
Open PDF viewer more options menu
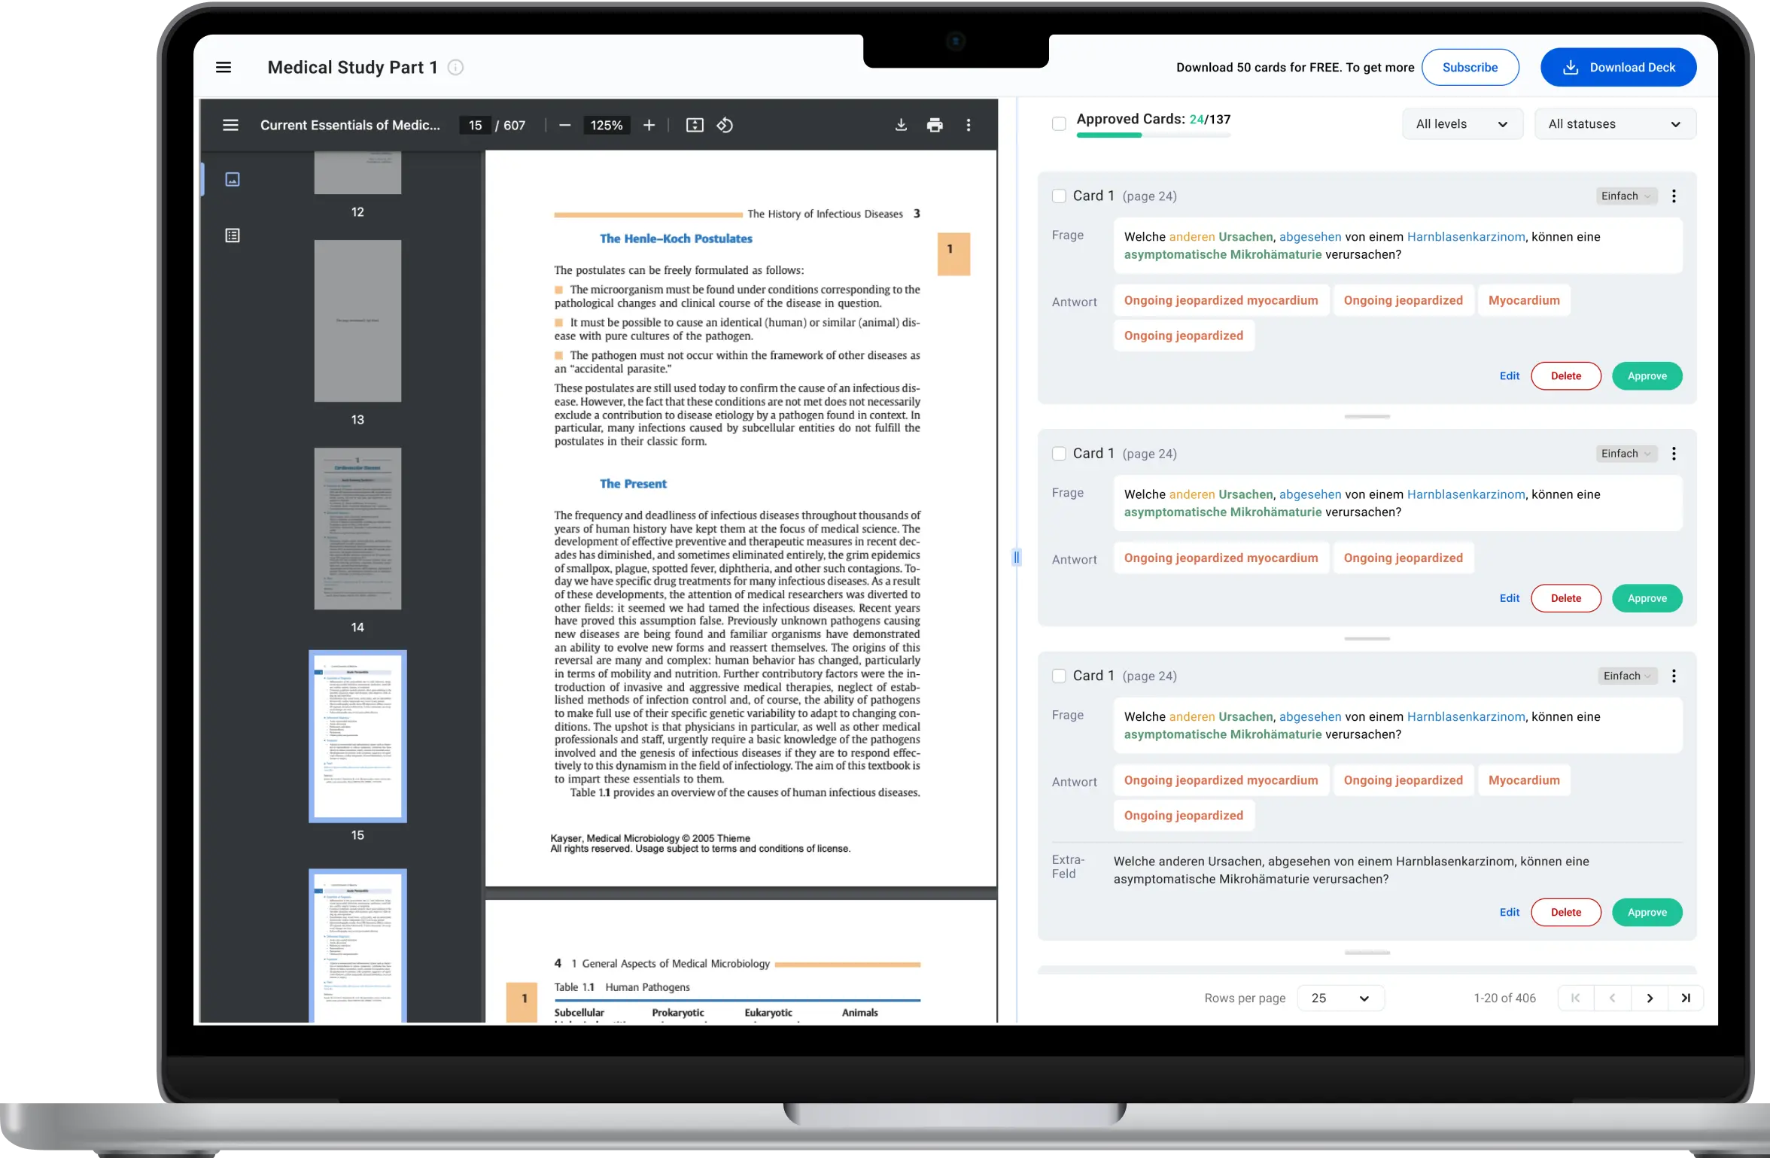(969, 125)
